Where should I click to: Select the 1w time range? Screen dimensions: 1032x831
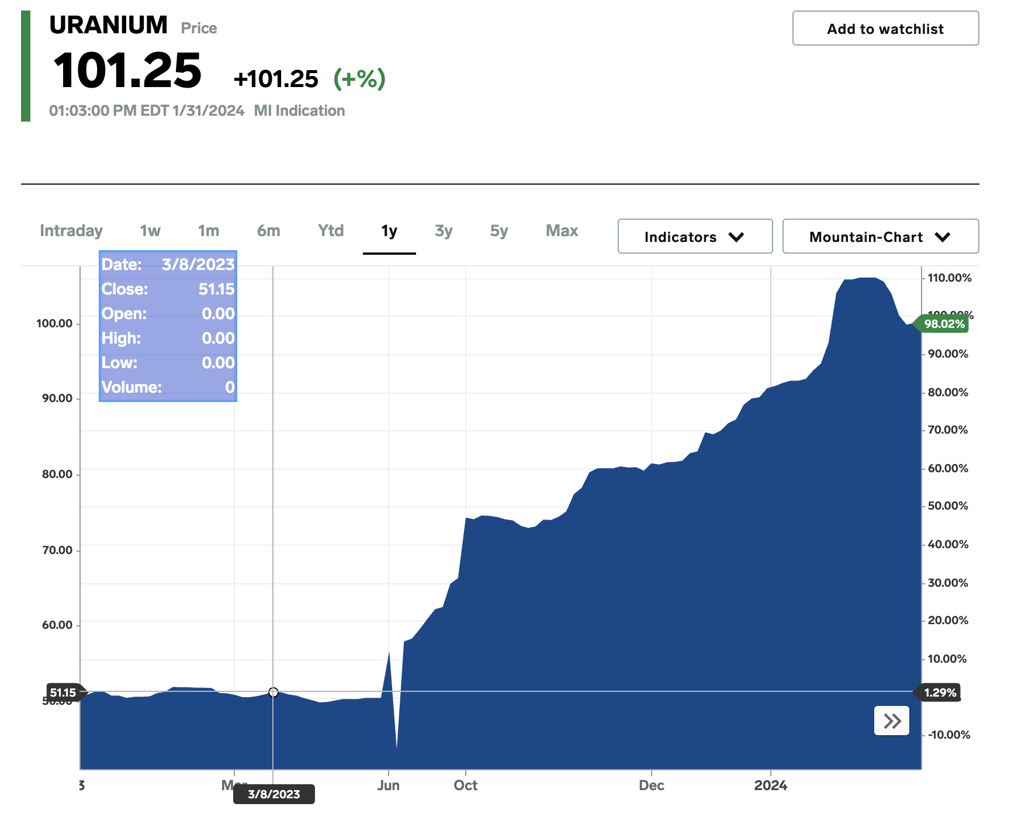[150, 231]
